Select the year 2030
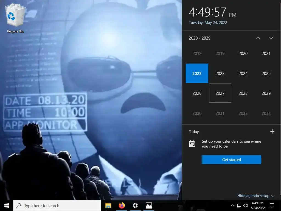Viewport: 281px width, 211px height. click(x=197, y=113)
